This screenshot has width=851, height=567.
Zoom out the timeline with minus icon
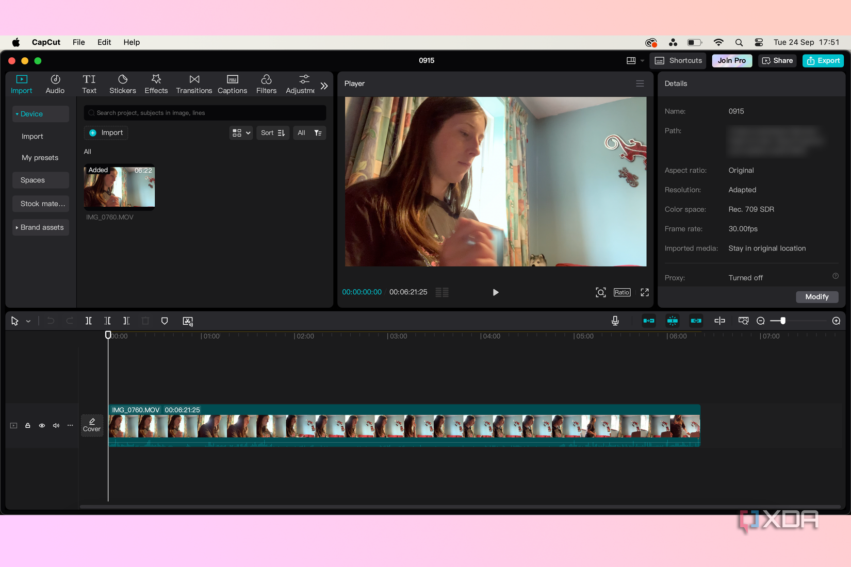tap(761, 321)
